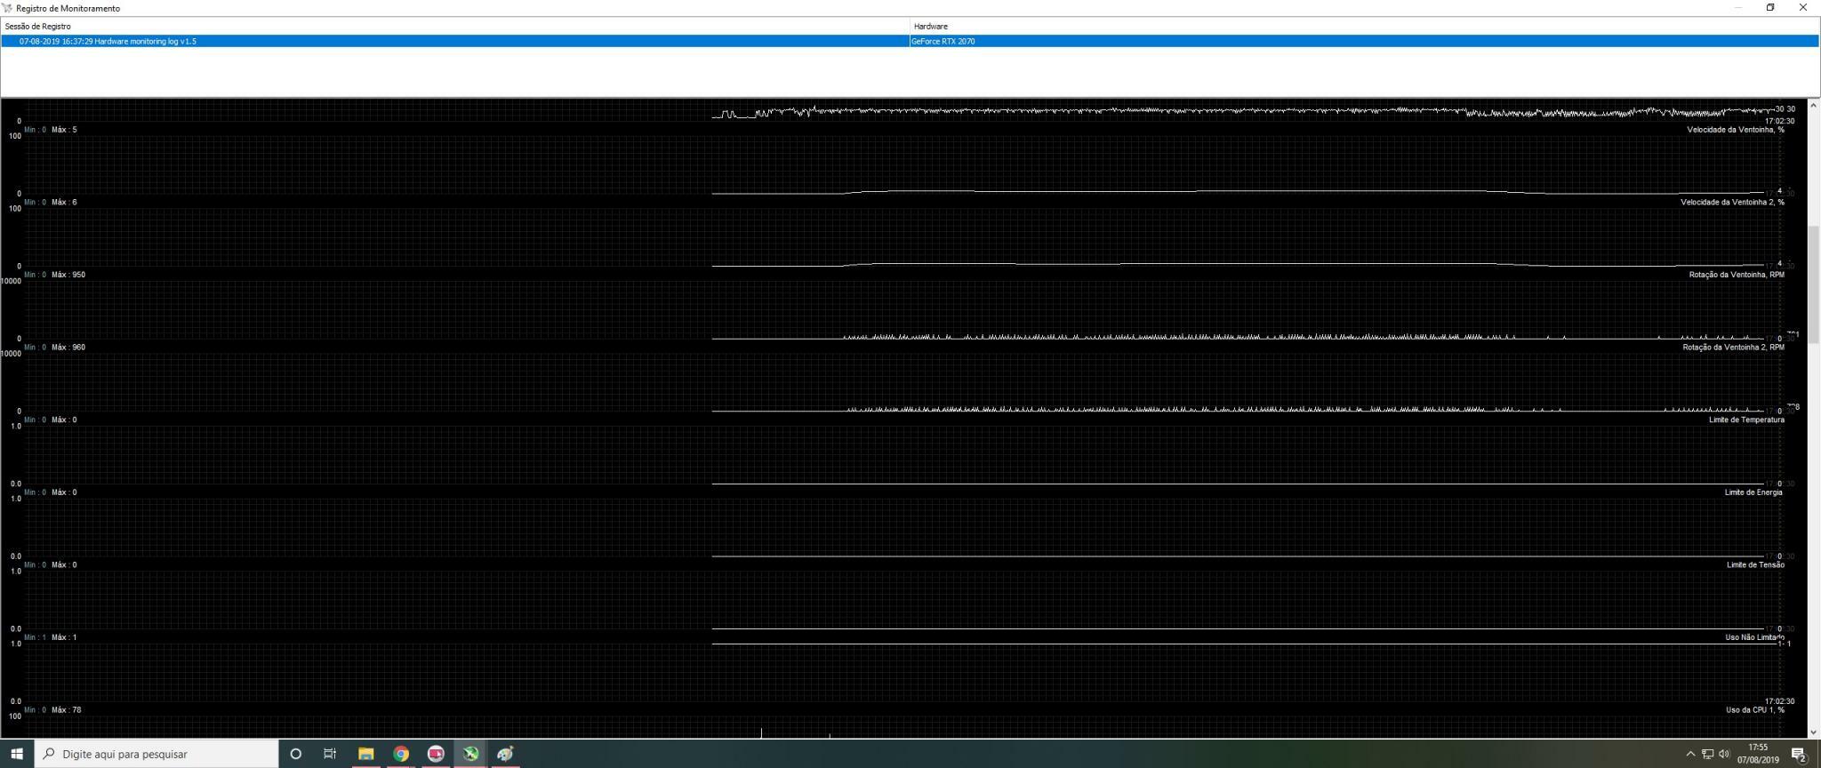Click the Limite de Temperatura graph label
The width and height of the screenshot is (1821, 768).
pyautogui.click(x=1746, y=420)
